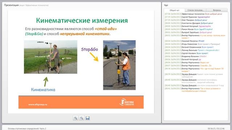The image size is (232, 130).
Task: Click Эдуард Давыдов's 08:39 message
Action: tap(194, 75)
